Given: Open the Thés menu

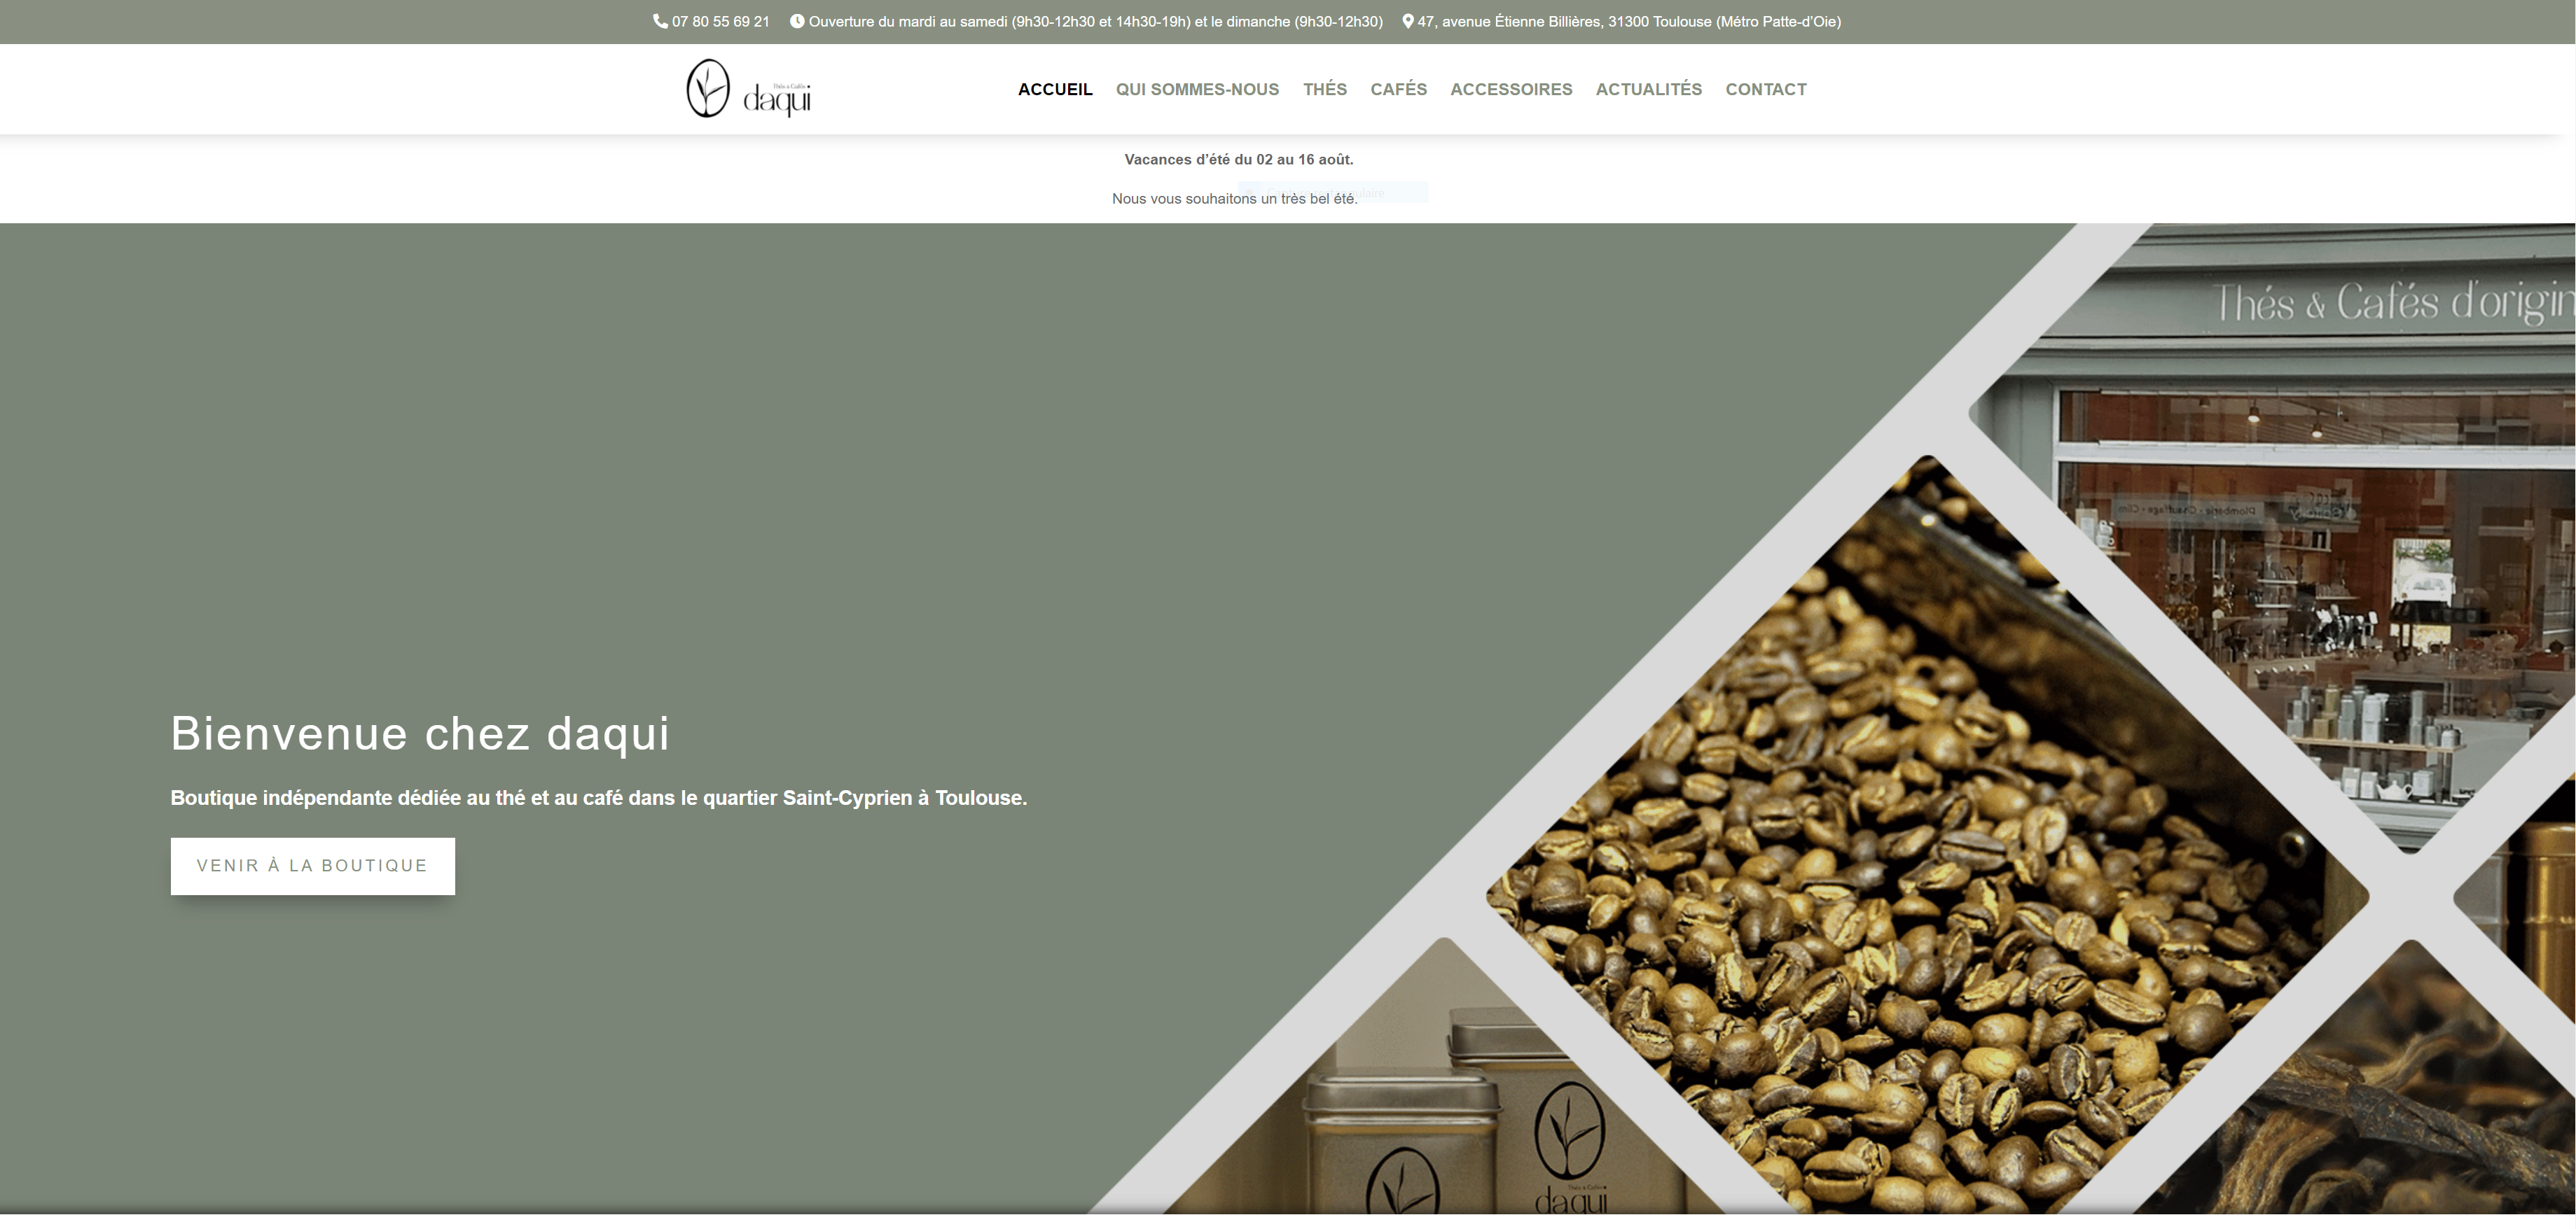Looking at the screenshot, I should 1324,90.
